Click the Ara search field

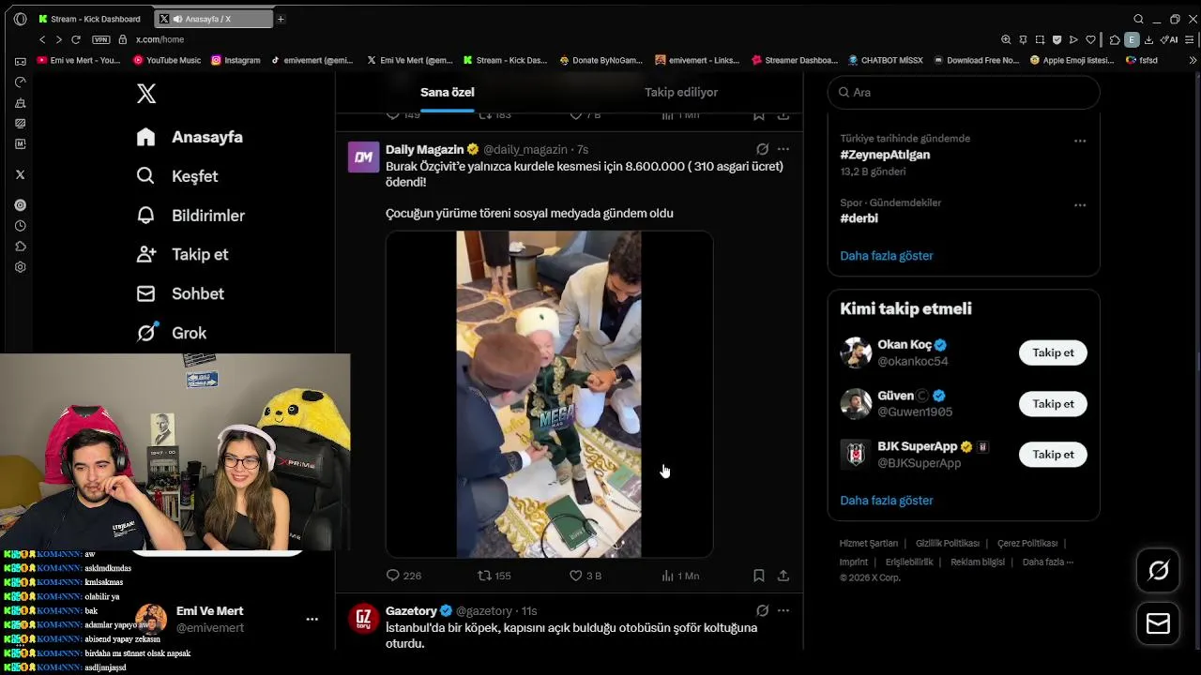point(966,92)
